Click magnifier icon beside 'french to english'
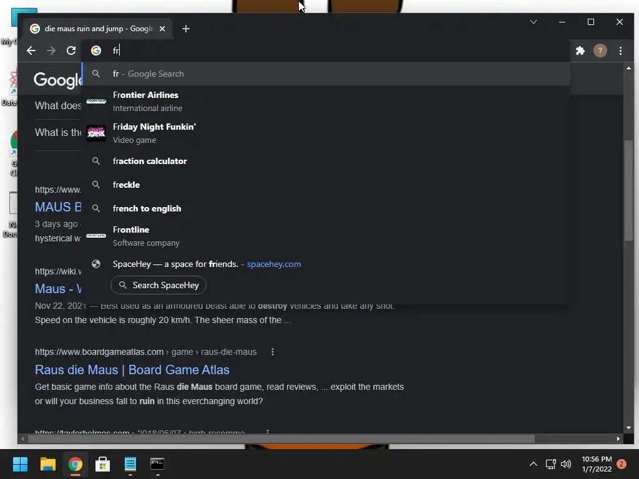This screenshot has width=639, height=479. (x=96, y=208)
